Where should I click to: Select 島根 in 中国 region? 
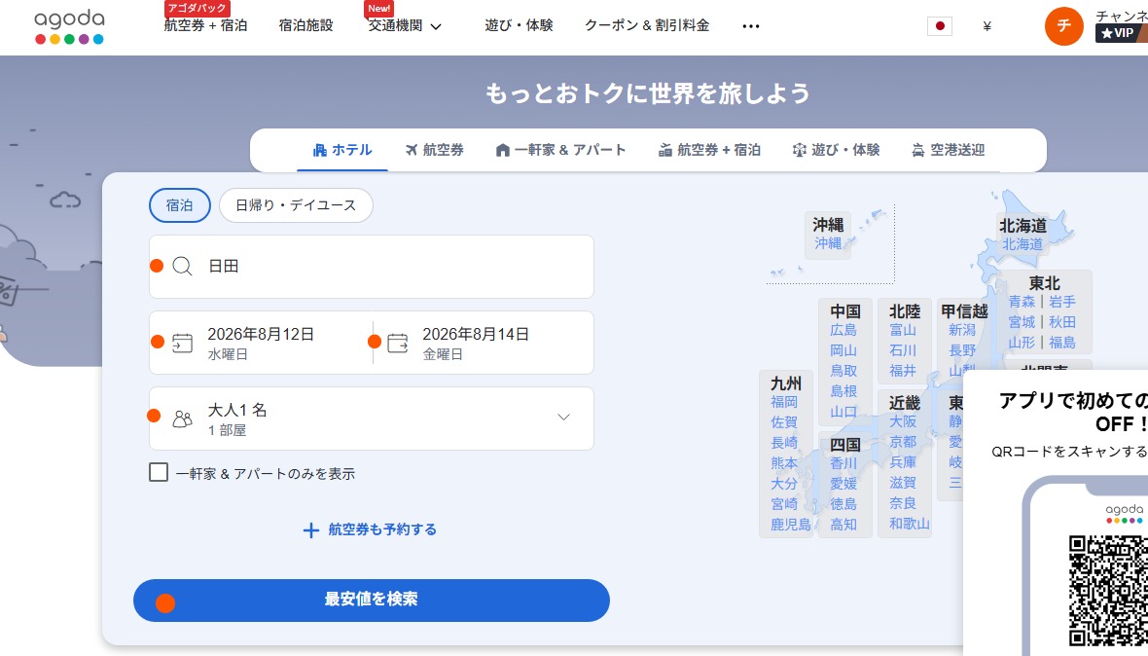tap(843, 391)
